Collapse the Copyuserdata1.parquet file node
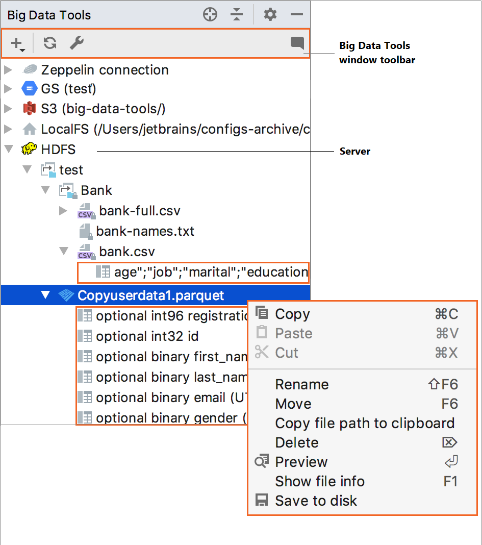 tap(46, 295)
